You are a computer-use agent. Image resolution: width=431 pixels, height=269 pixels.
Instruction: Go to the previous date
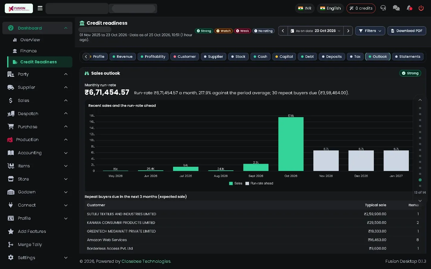pos(283,31)
